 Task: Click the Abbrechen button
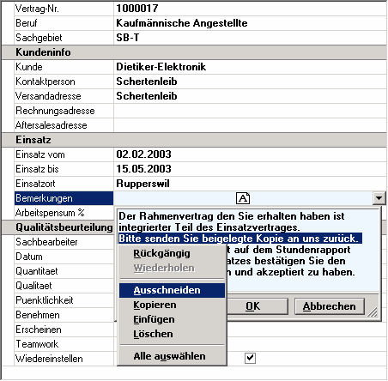pos(330,306)
